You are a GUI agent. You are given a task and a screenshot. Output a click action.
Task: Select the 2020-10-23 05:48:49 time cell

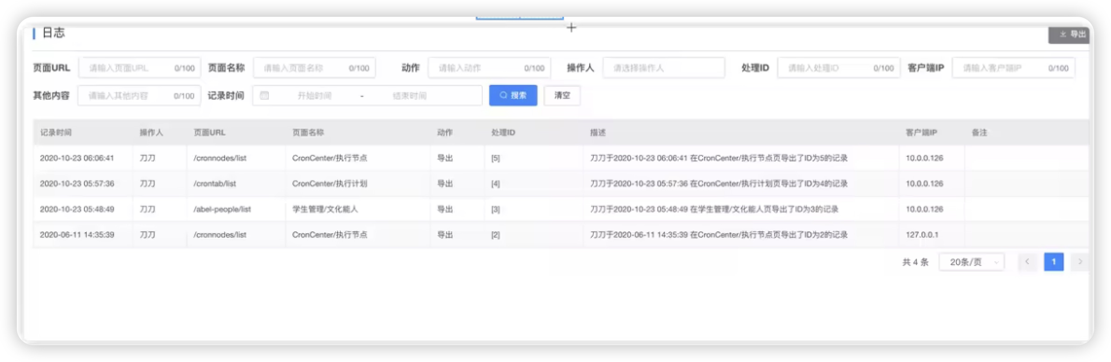(77, 209)
